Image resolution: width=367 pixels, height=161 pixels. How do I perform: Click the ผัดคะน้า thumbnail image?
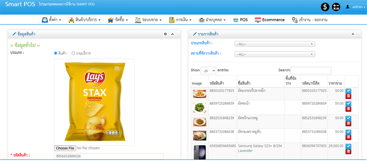tap(200, 107)
